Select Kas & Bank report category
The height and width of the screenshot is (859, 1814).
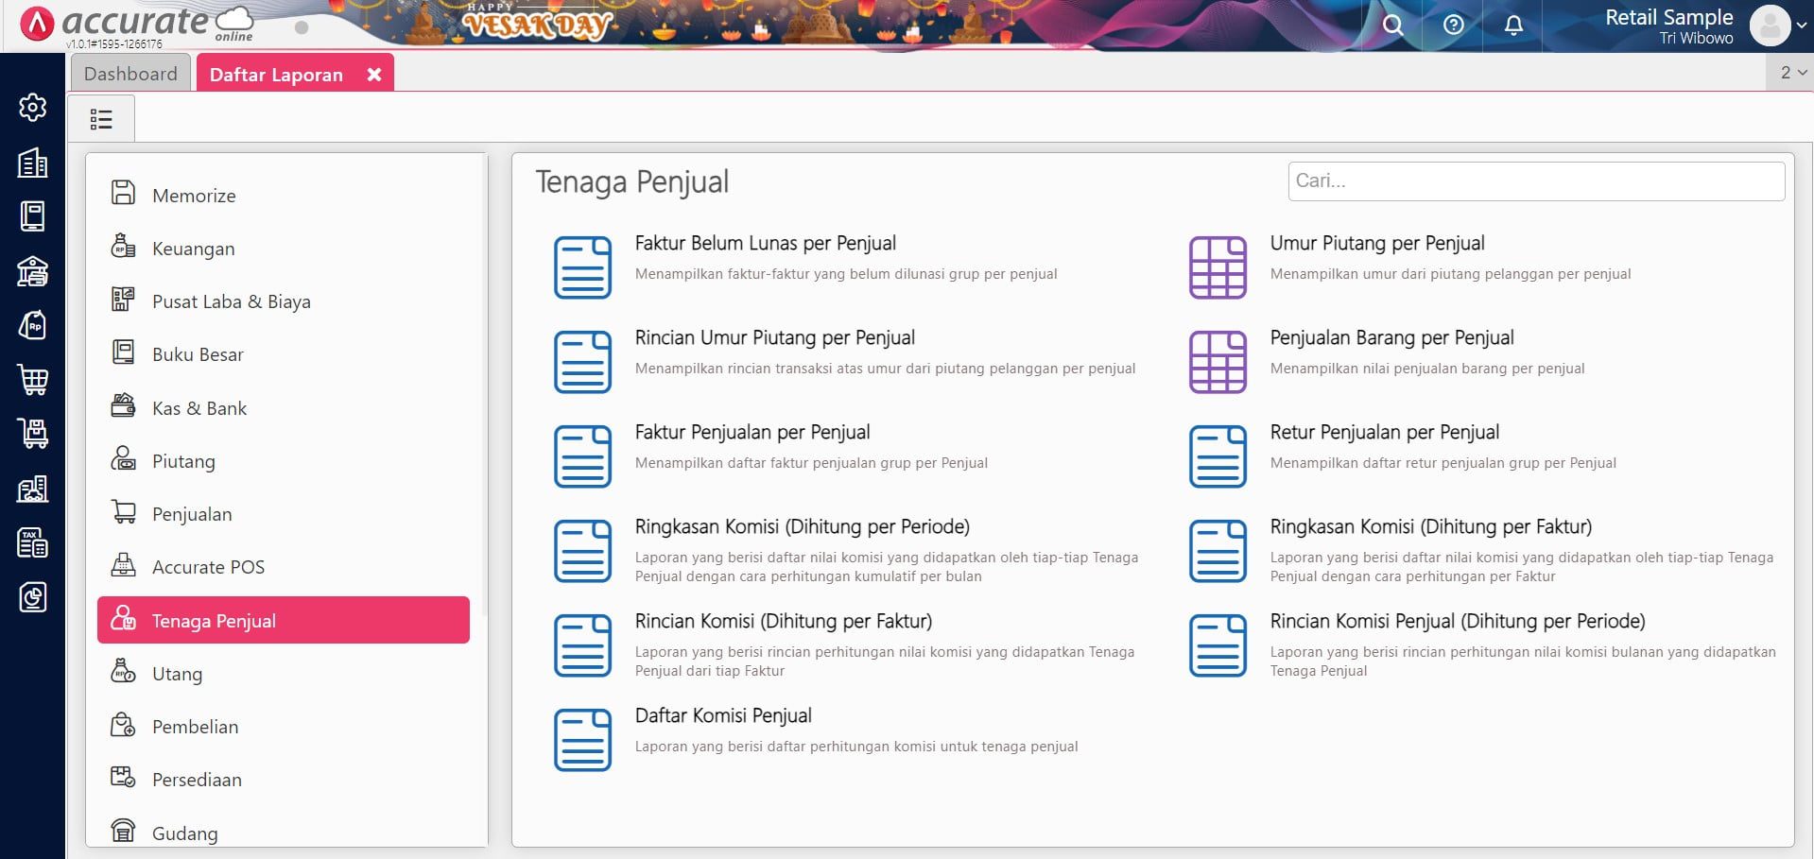199,408
